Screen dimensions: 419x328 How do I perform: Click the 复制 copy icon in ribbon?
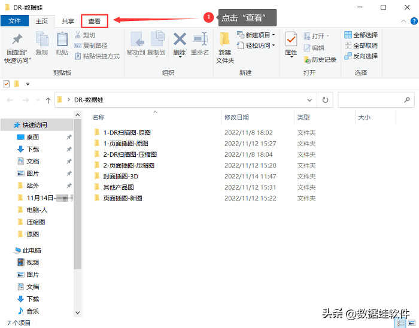point(41,40)
